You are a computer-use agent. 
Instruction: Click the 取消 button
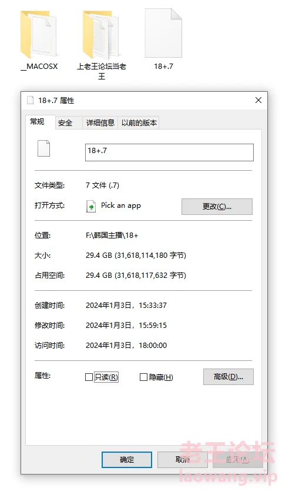point(183,460)
